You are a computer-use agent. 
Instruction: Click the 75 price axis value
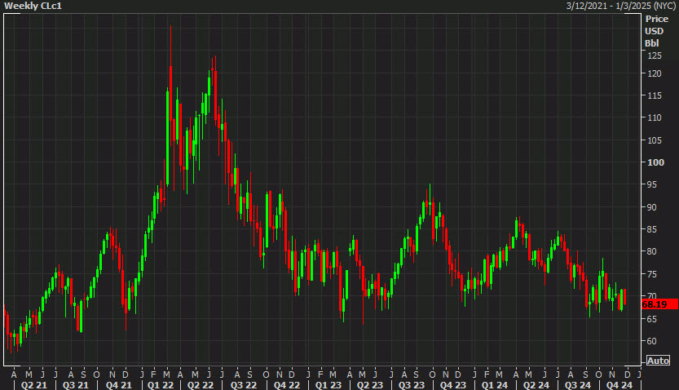click(x=652, y=274)
